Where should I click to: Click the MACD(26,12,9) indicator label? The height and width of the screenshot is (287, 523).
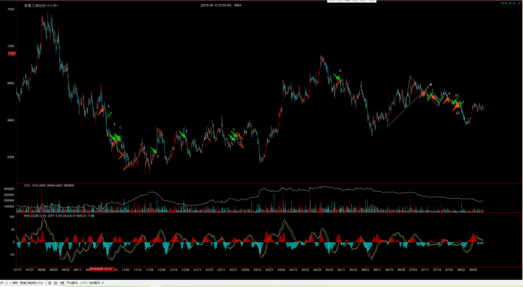(35, 216)
